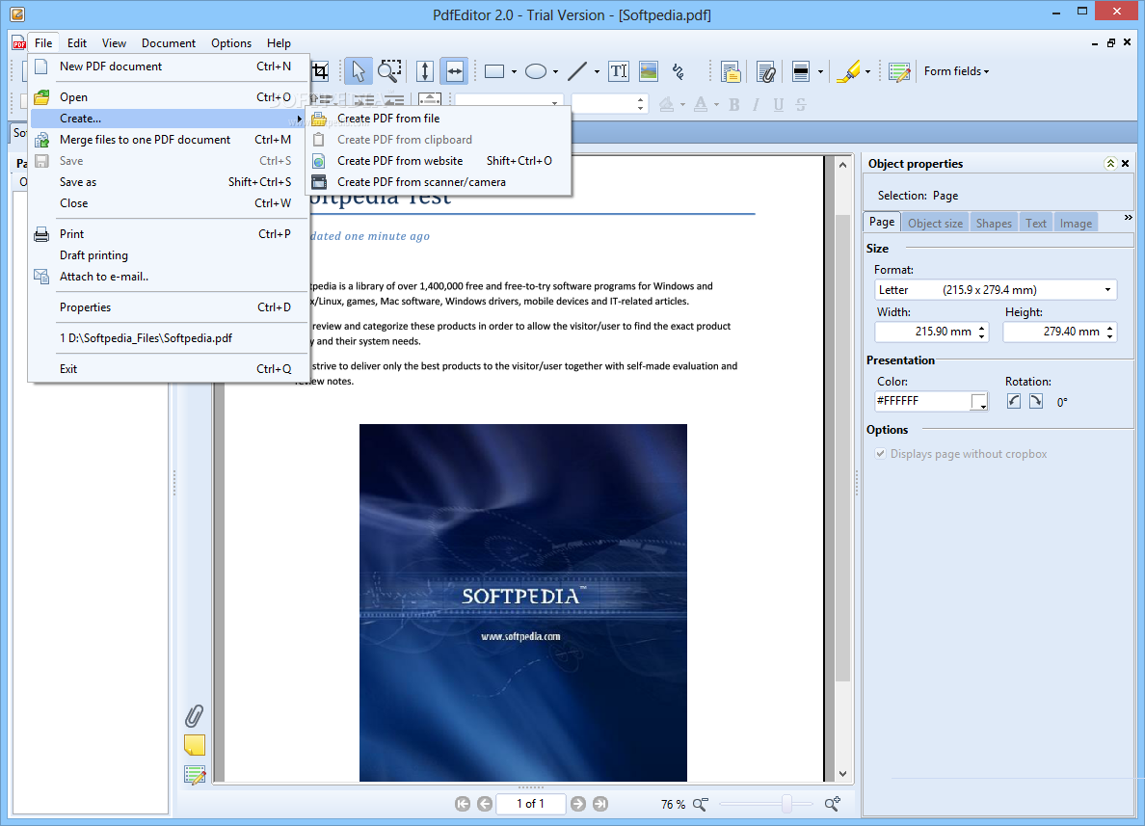Go to the first page
1145x826 pixels.
463,804
